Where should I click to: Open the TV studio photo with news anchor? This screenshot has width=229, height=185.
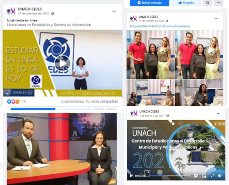pos(62,149)
